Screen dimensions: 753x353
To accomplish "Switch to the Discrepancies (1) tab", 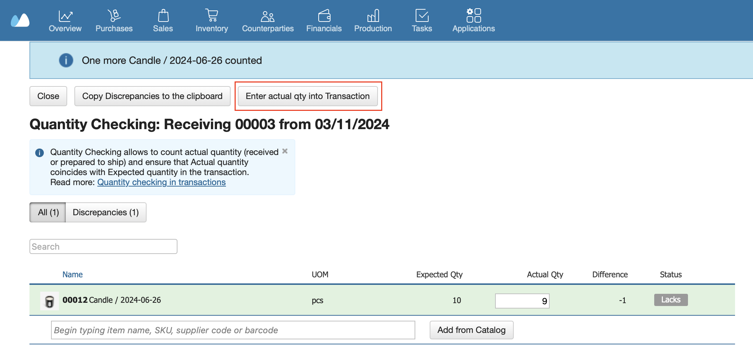I will 106,212.
